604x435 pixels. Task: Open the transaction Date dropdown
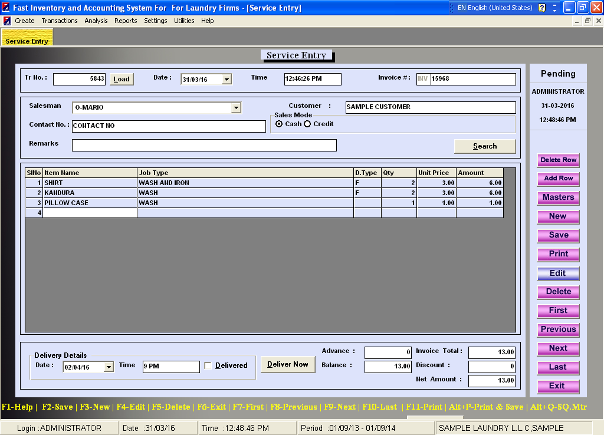(226, 80)
